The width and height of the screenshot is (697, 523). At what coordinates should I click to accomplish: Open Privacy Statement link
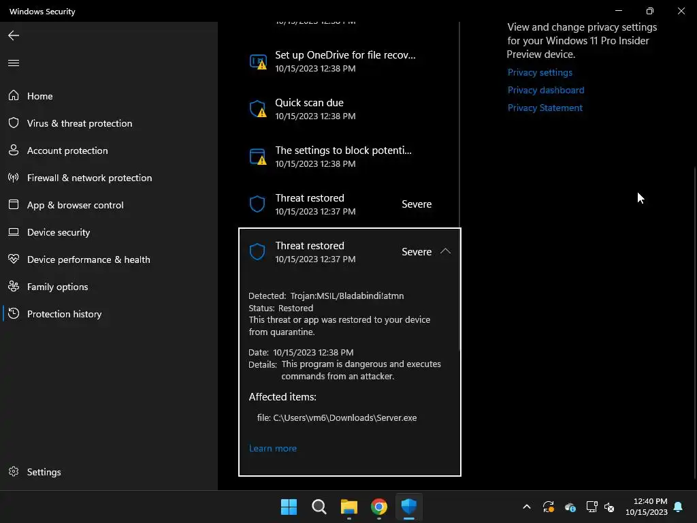click(545, 108)
